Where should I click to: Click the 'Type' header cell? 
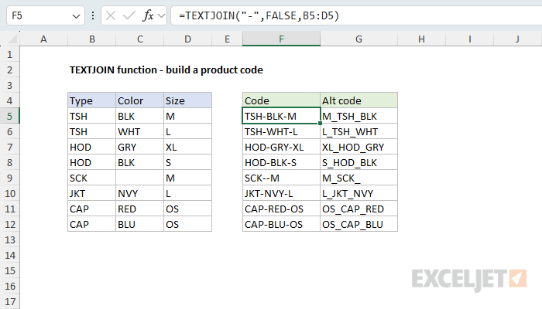pyautogui.click(x=91, y=100)
